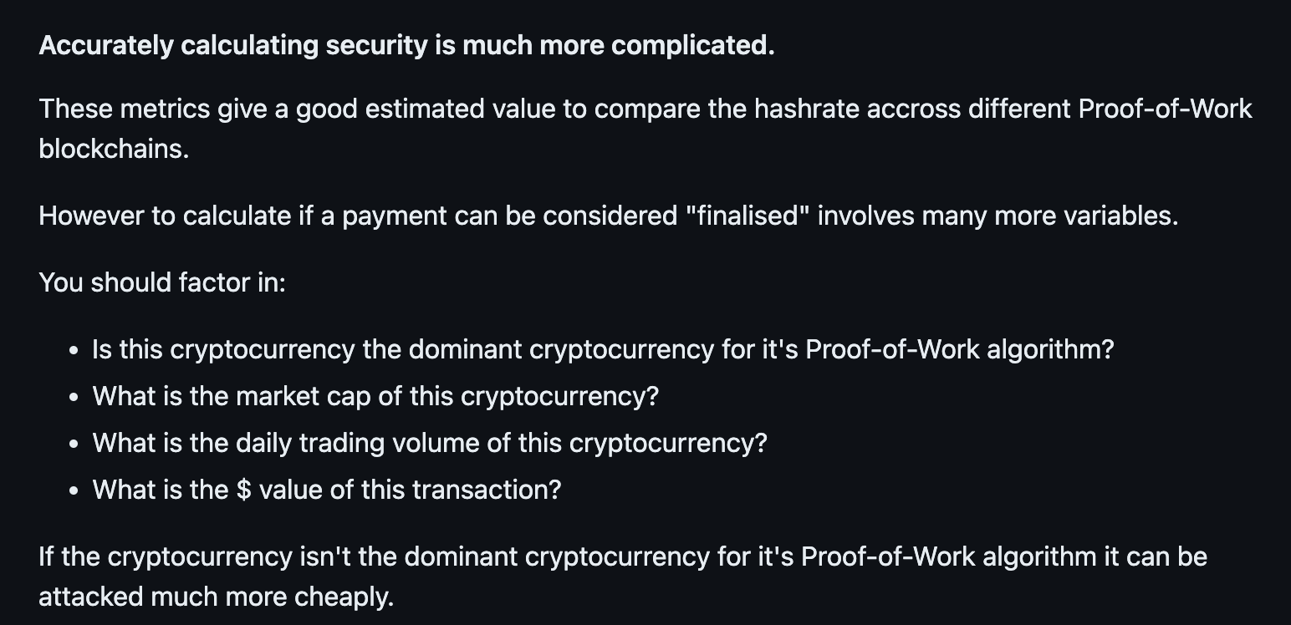Click the paragraph starting "If the cryptocurrency isn't"

(x=622, y=556)
